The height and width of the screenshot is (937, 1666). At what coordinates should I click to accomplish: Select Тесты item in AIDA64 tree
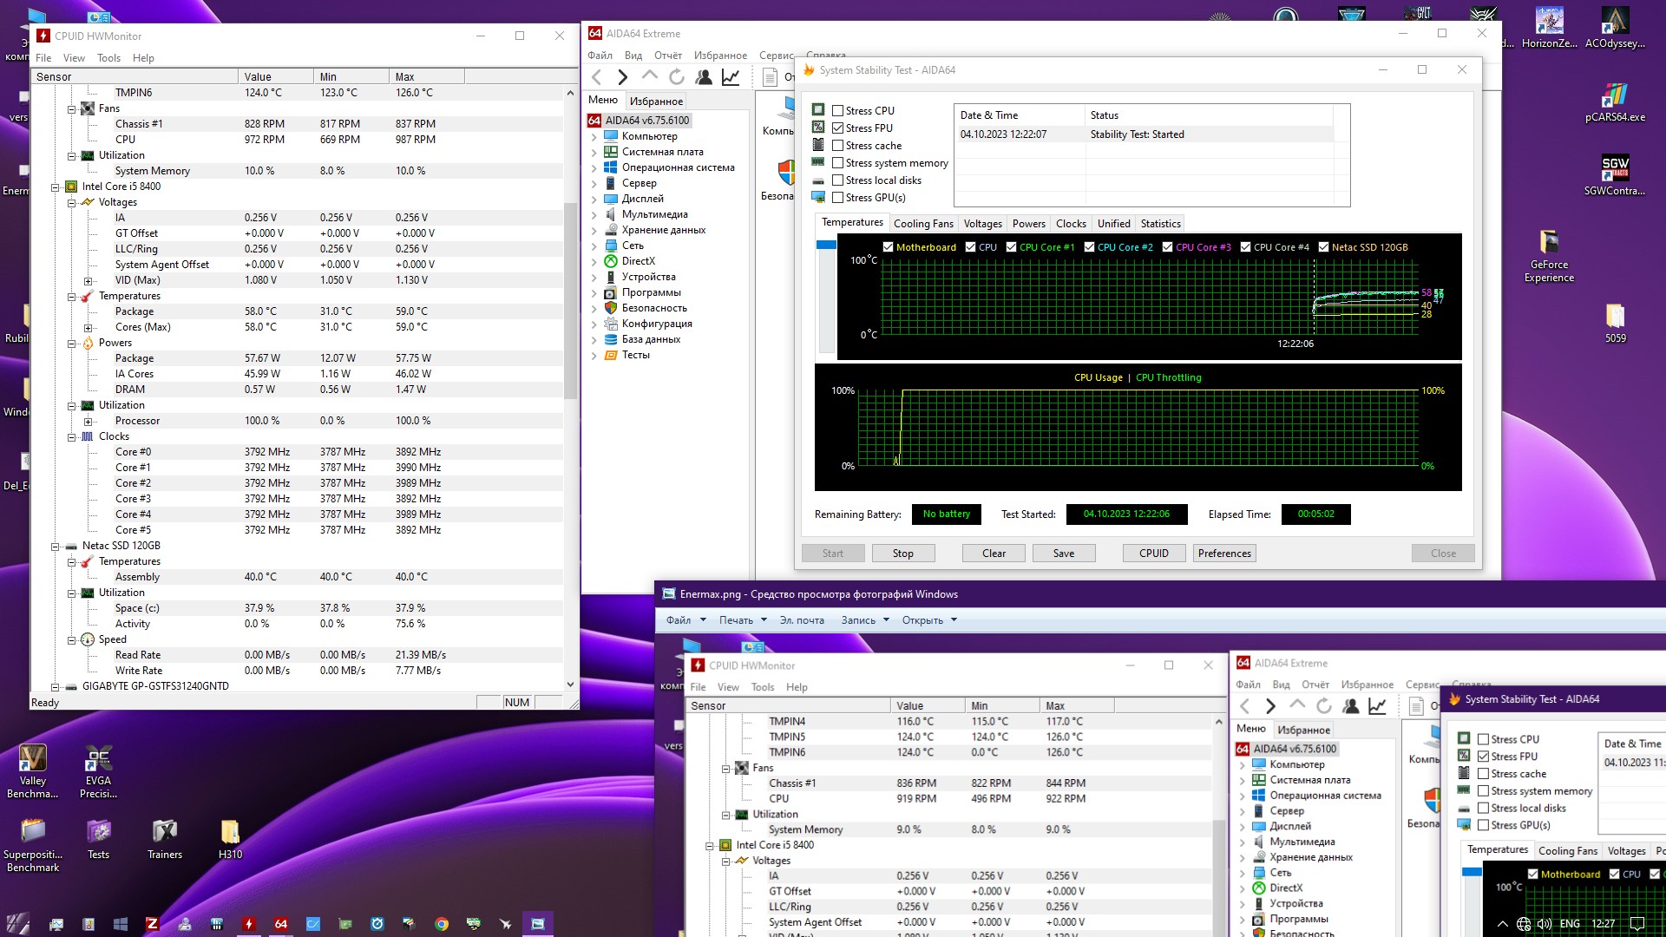tap(635, 355)
